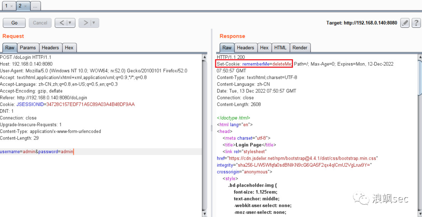The width and height of the screenshot is (422, 217).
Task: Open the Response HTML tab
Action: (281, 48)
